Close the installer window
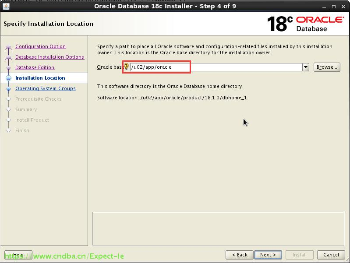This screenshot has width=350, height=263. click(343, 7)
